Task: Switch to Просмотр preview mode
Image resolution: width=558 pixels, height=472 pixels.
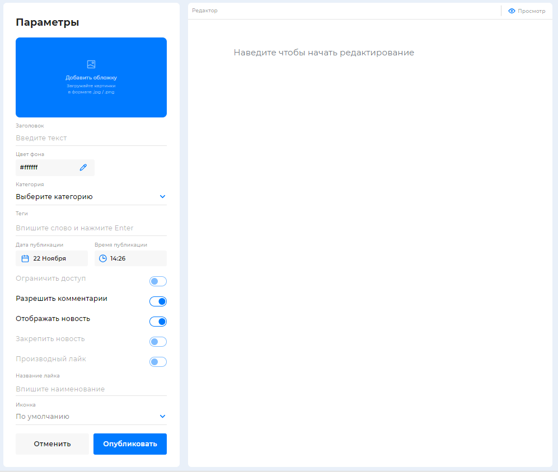Action: 531,11
